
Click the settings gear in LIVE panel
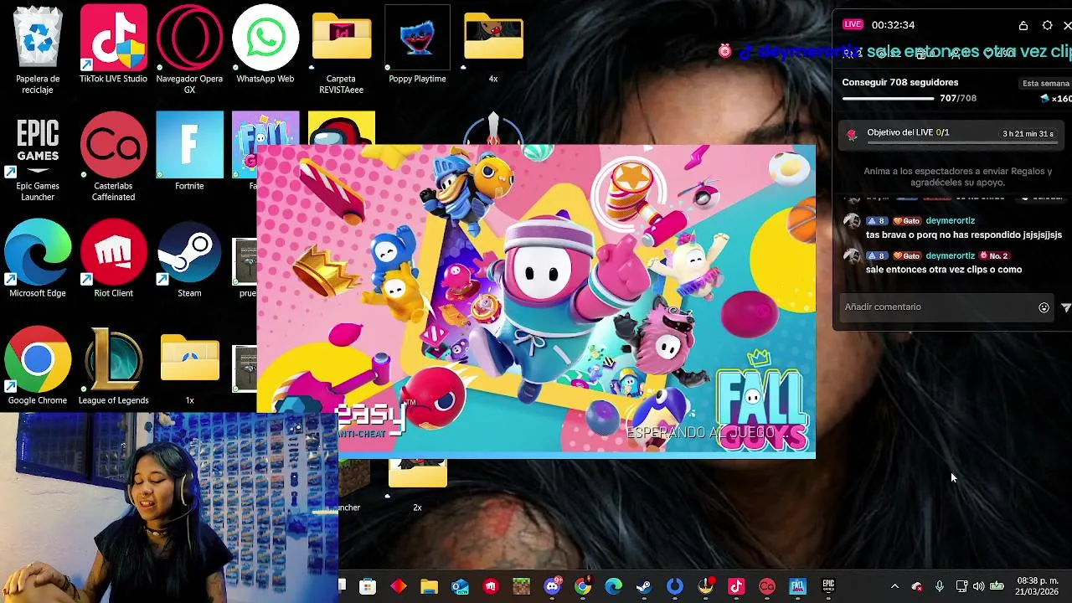[1047, 26]
